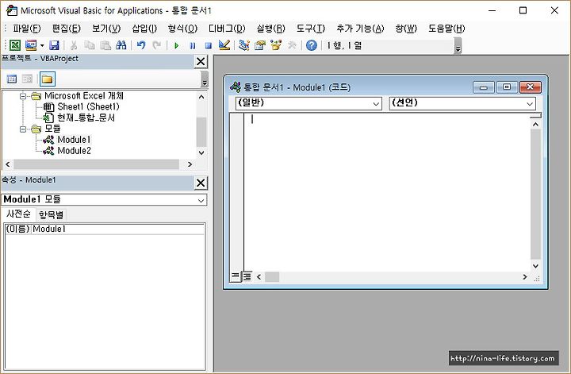
Task: Switch to the 사전순 tab
Action: 18,214
